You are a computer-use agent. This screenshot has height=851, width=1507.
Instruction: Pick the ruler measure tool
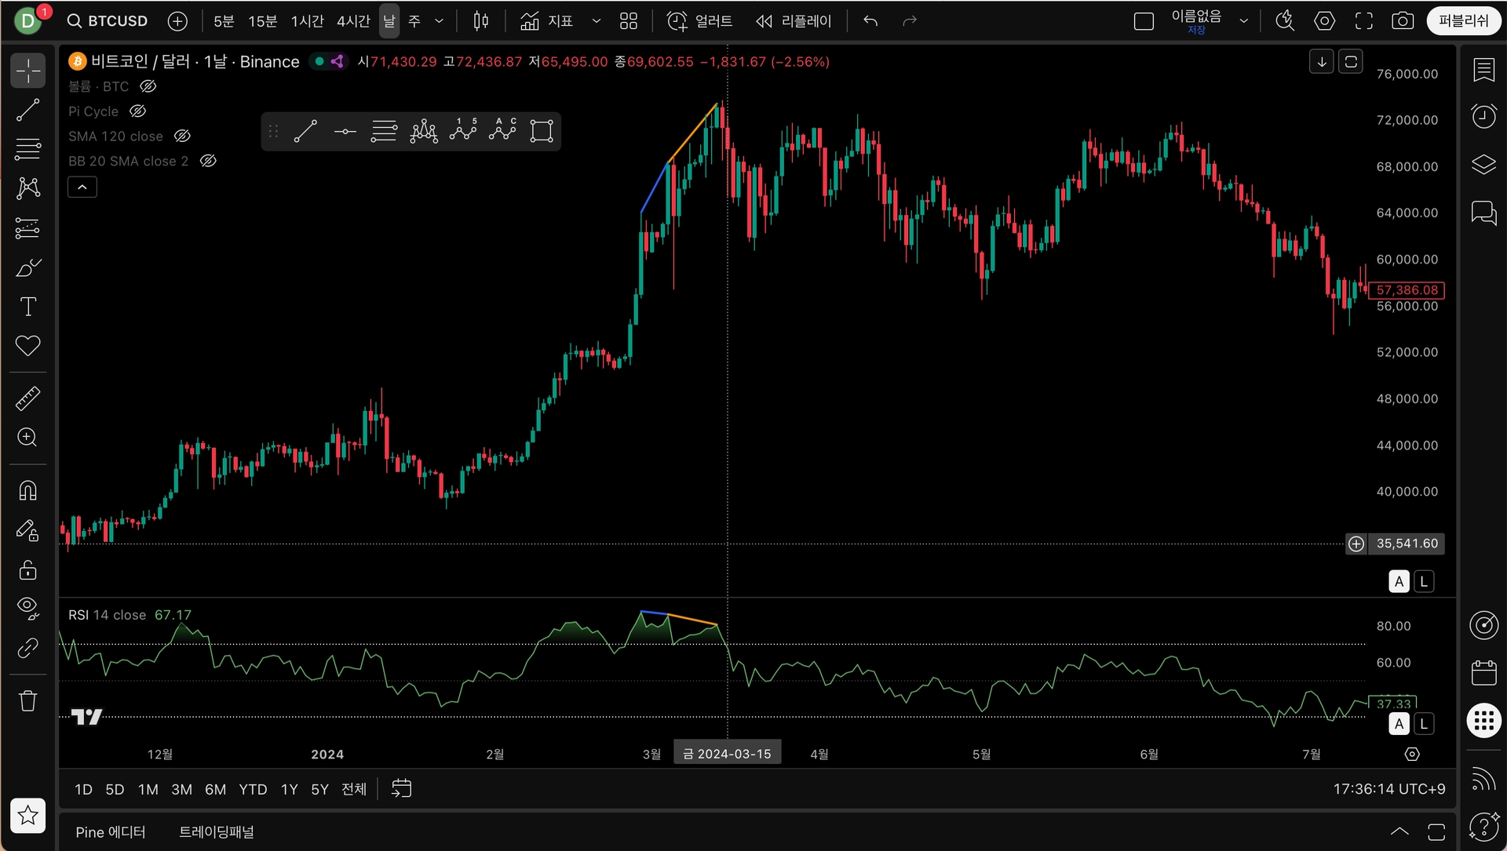(x=28, y=398)
